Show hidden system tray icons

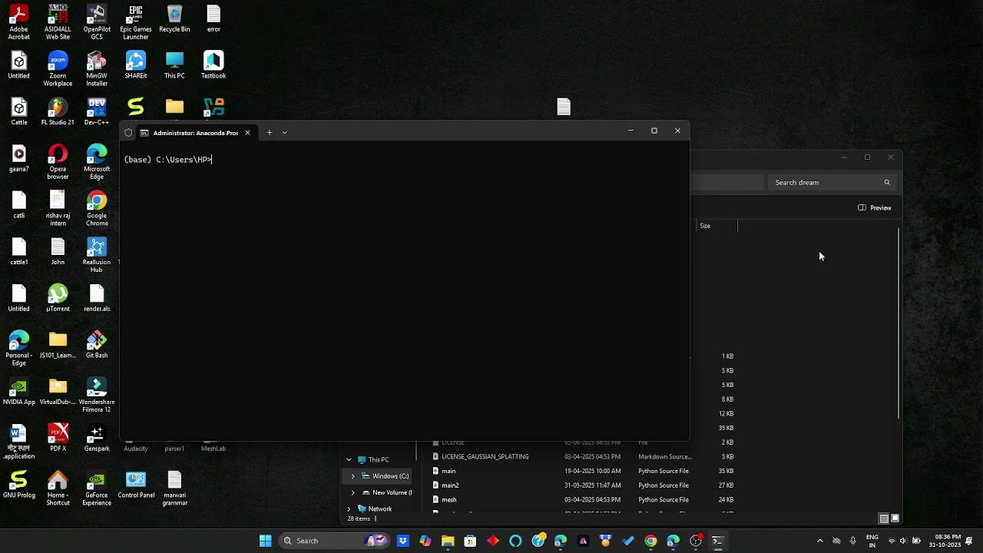(819, 541)
